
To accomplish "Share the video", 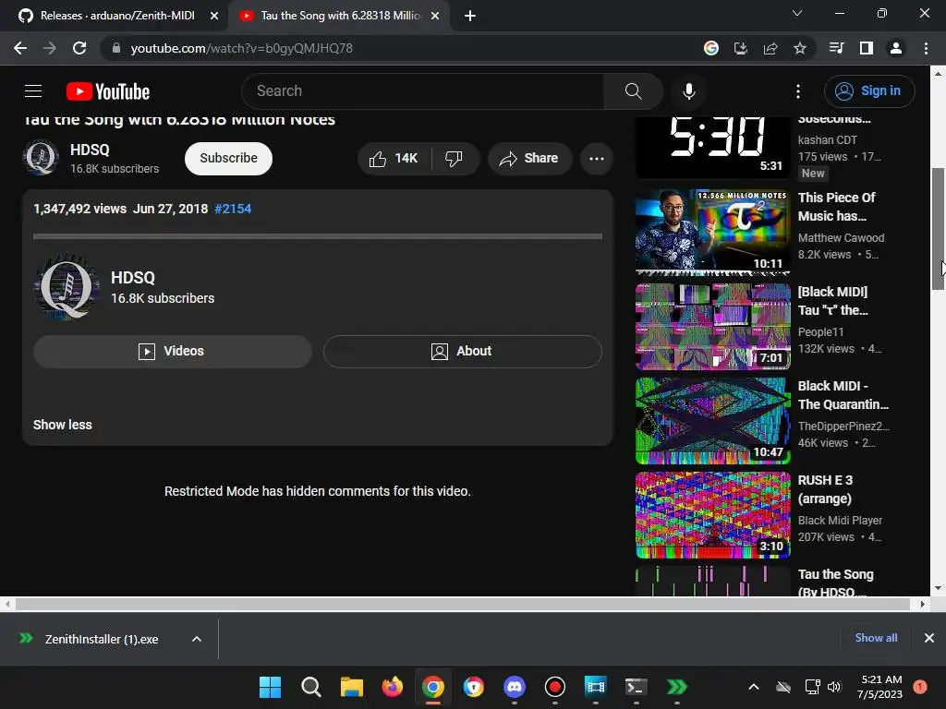I will pos(528,159).
